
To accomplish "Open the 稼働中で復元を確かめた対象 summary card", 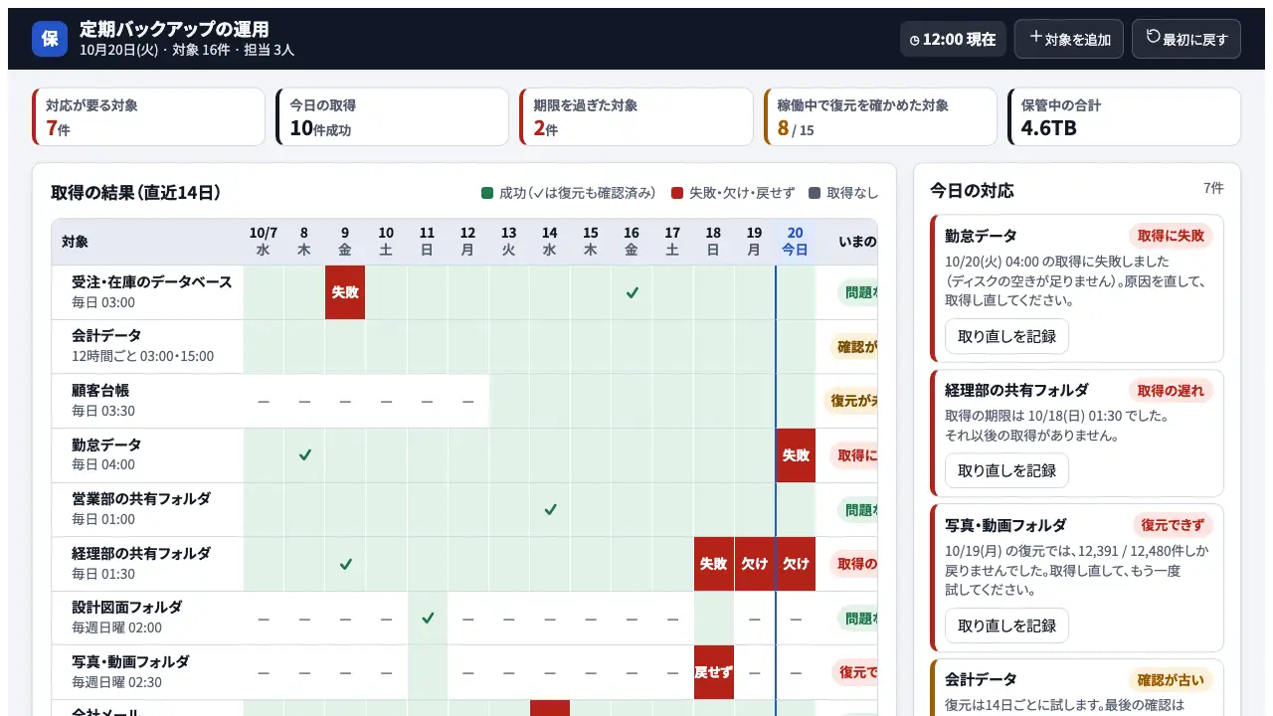I will click(x=880, y=116).
